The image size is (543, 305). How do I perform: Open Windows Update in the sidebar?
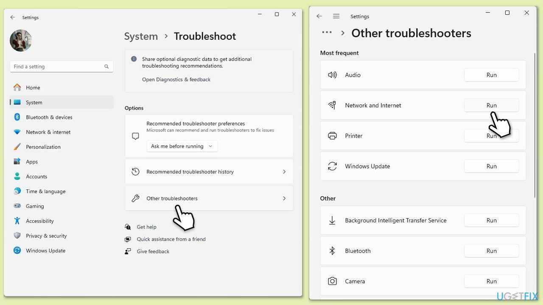pyautogui.click(x=45, y=251)
